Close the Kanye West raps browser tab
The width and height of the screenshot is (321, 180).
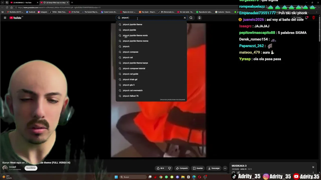pos(67,2)
